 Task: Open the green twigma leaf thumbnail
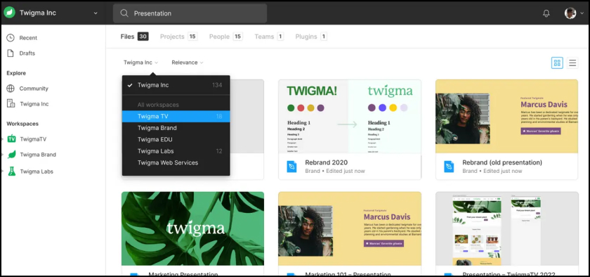[x=192, y=228]
